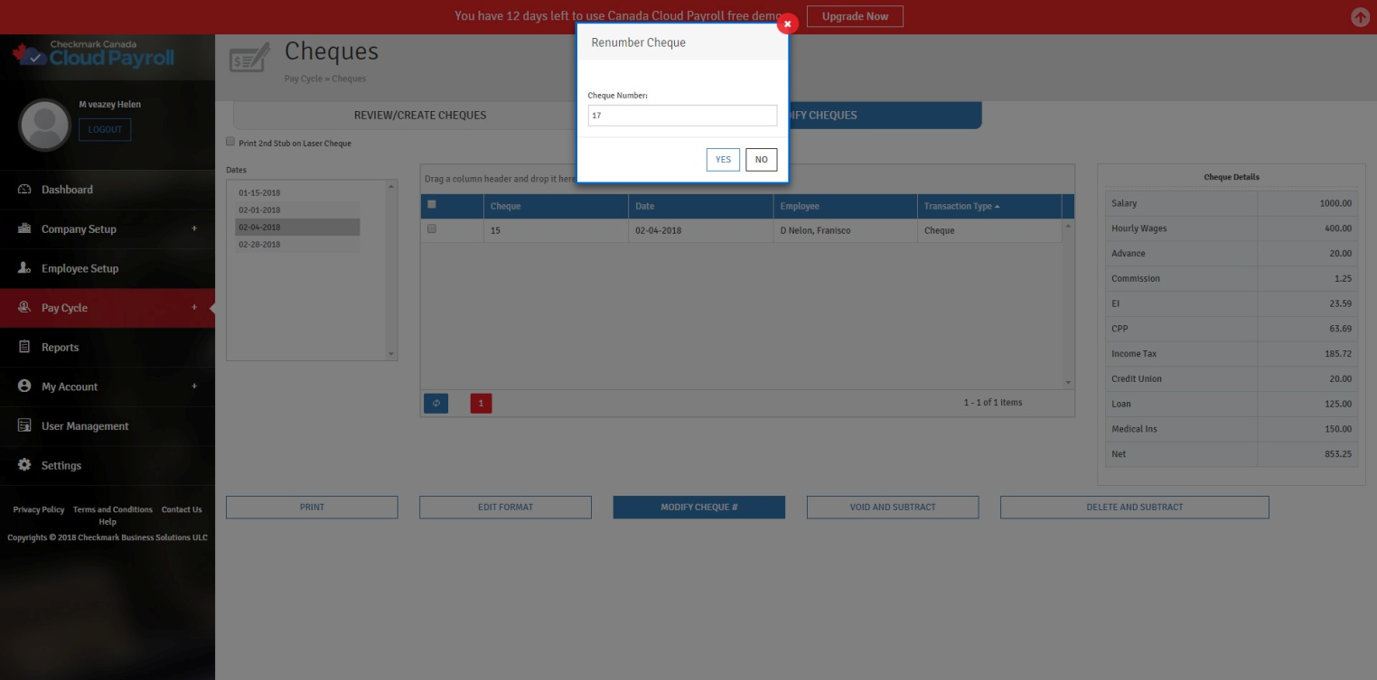
Task: Click the Dashboard icon in sidebar
Action: click(x=24, y=190)
